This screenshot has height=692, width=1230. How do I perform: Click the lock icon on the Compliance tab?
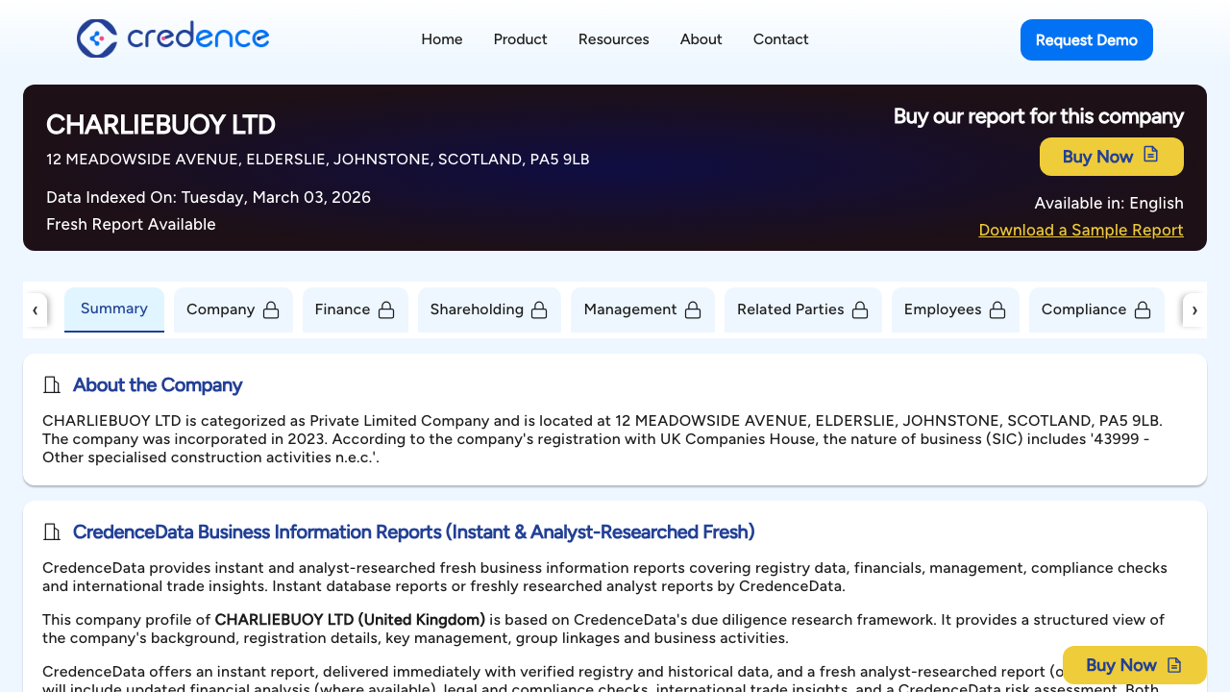[x=1143, y=309]
